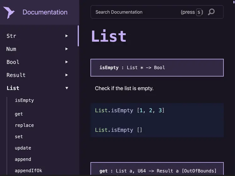
Task: Select get in the List sidebar
Action: click(x=19, y=114)
